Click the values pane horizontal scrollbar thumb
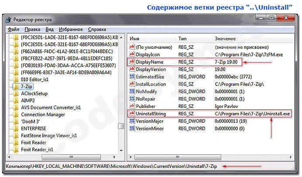302x177 pixels. [x=177, y=157]
